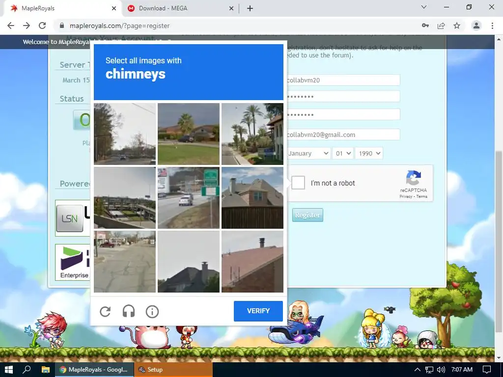503x377 pixels.
Task: Go back to the previous page
Action: coord(11,26)
